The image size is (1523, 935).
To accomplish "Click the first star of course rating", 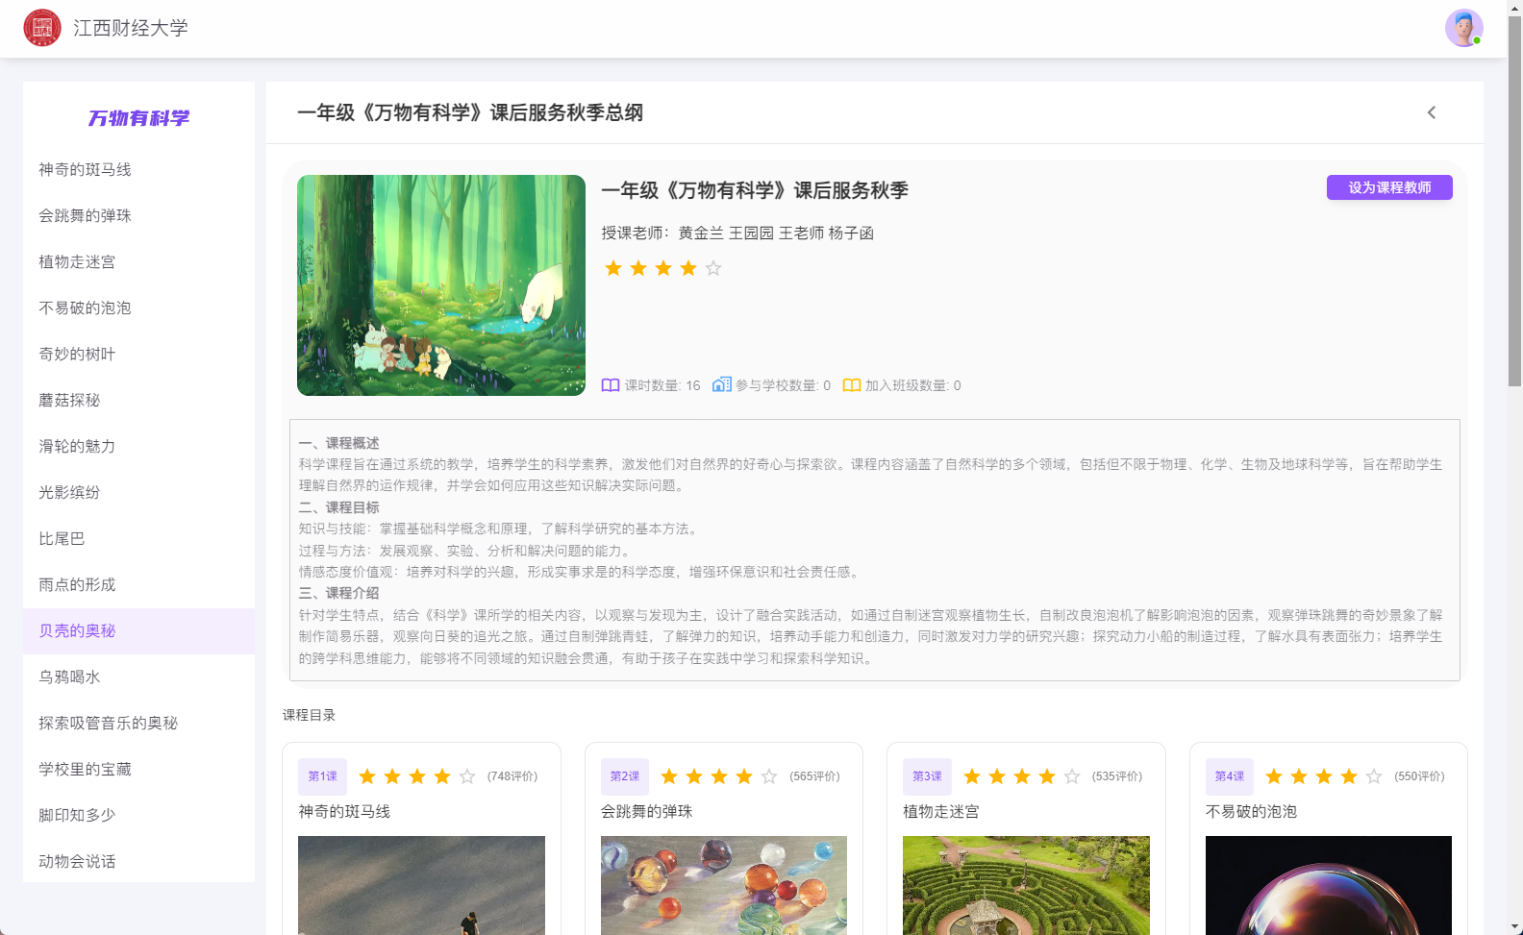I will click(x=613, y=268).
